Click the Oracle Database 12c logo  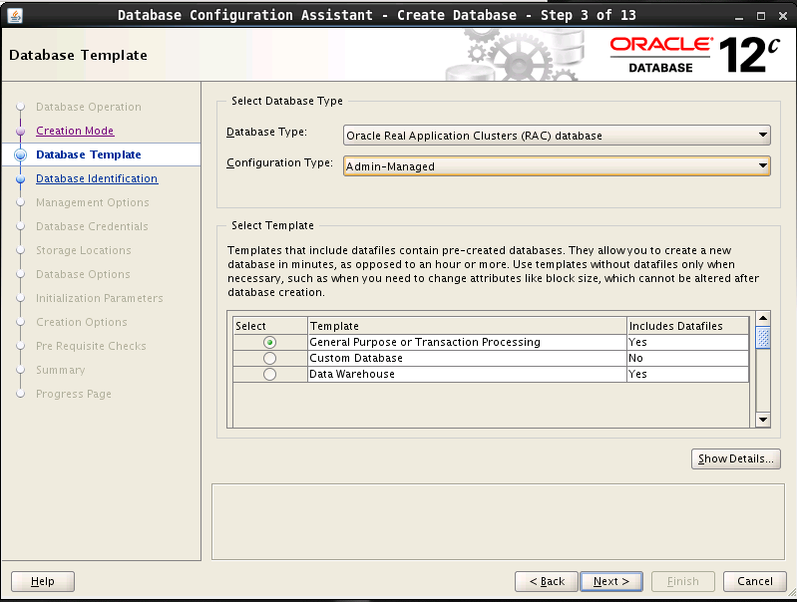click(x=693, y=54)
